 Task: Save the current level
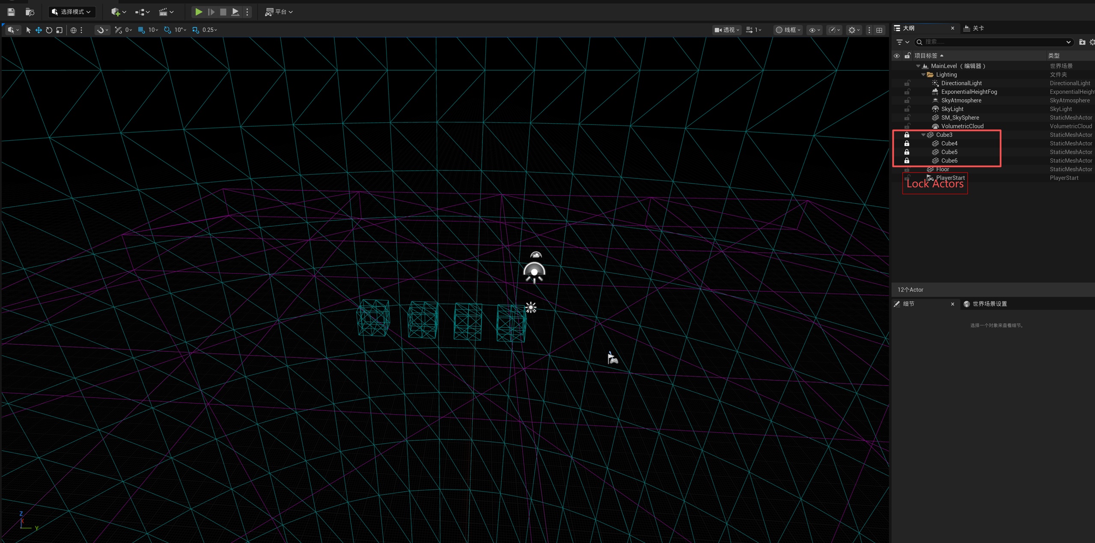tap(11, 12)
